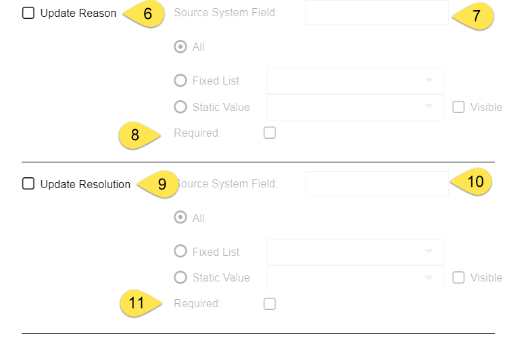The image size is (524, 337).
Task: Click callout marker number 6
Action: (147, 14)
